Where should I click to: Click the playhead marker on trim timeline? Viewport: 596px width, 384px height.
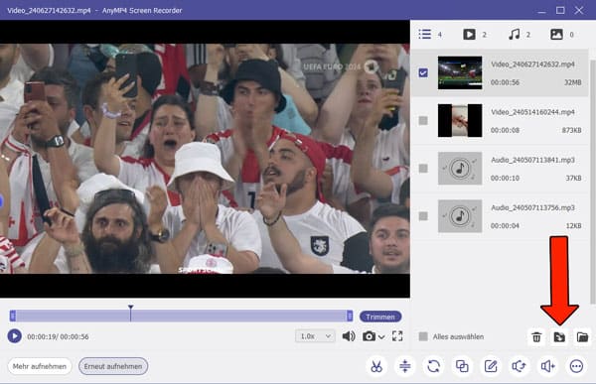pos(130,313)
